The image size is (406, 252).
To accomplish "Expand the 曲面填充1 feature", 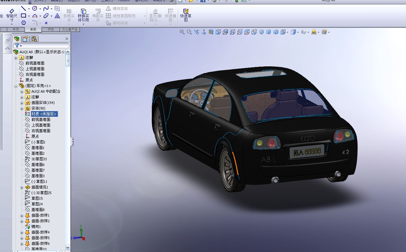I will tap(22, 187).
